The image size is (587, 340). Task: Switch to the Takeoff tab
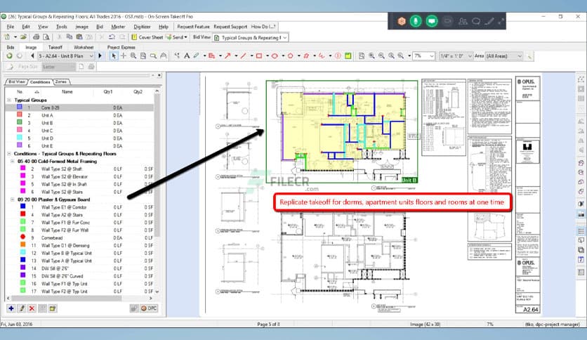coord(55,47)
